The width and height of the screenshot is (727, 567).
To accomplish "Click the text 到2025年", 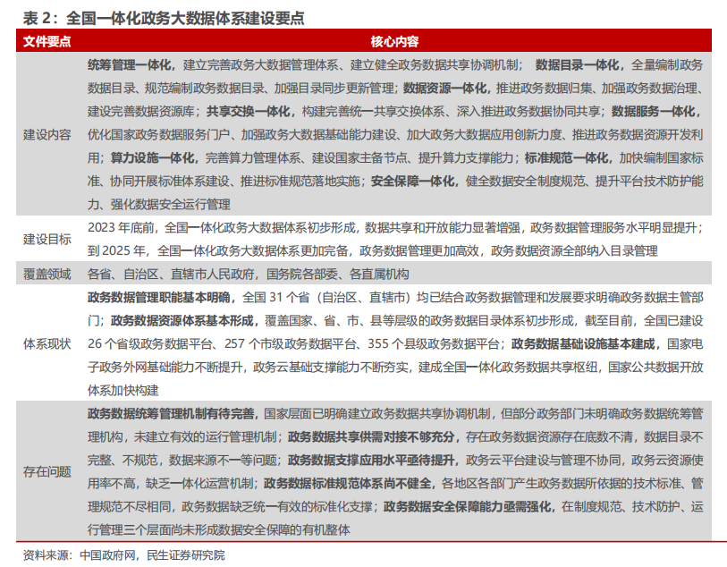I will point(117,250).
